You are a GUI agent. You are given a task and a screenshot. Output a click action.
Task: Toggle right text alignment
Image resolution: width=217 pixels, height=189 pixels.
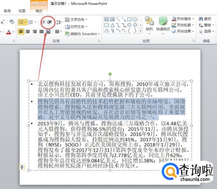pos(35,32)
